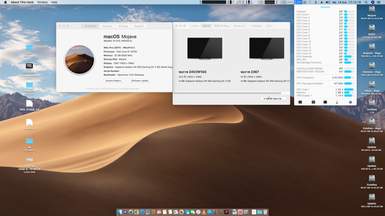385x216 pixels.
Task: Open the Sequoia drive icon on desktop
Action: click(x=372, y=47)
